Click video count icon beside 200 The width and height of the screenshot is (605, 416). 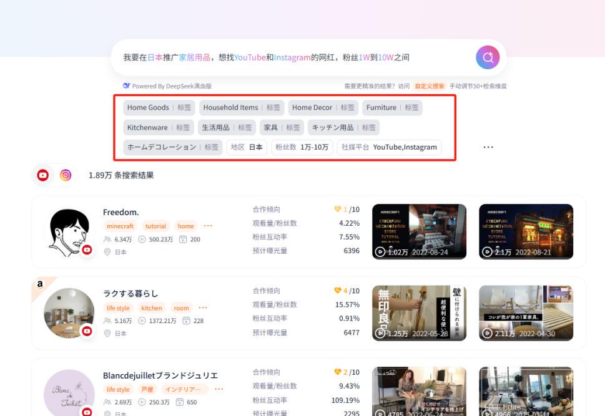tap(183, 239)
